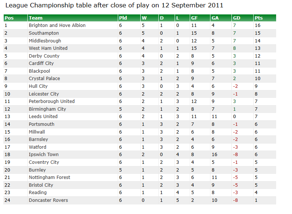This screenshot has height=214, width=292.
Task: Select the Pts column header
Action: [x=258, y=18]
